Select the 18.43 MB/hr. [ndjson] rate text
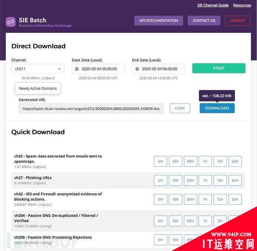The height and width of the screenshot is (251, 257). (38, 78)
